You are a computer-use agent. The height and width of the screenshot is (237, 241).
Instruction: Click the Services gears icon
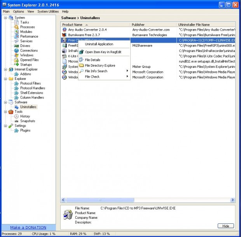(16, 41)
